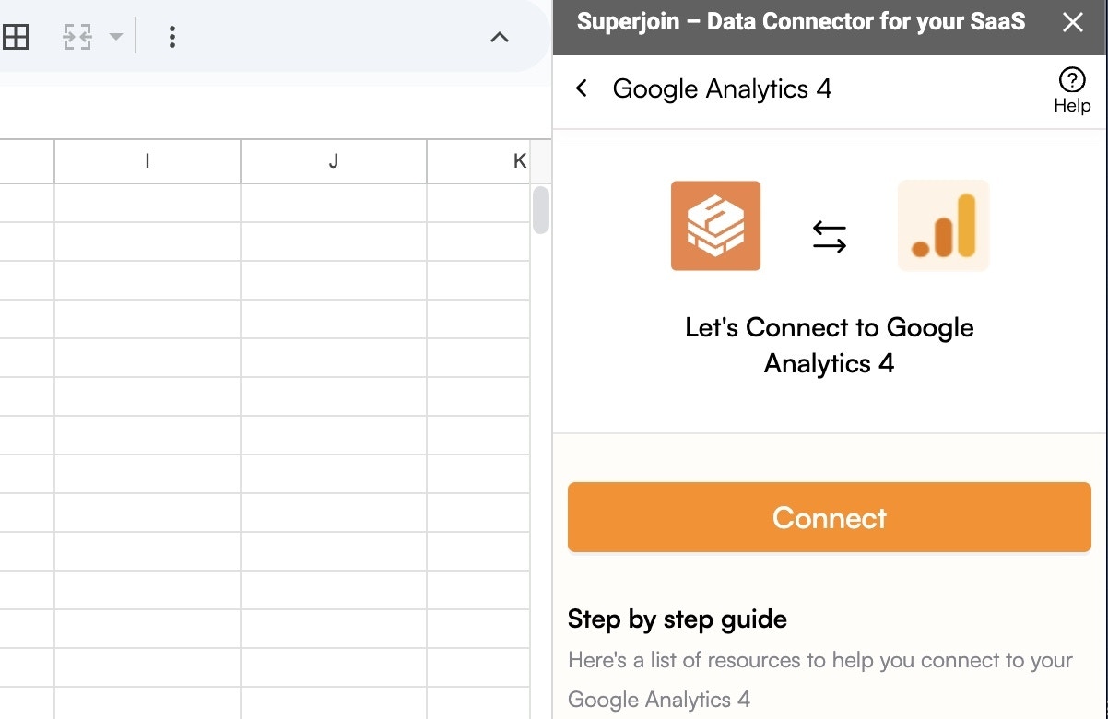
Task: Click the 'Google Analytics 4' panel title
Action: (722, 88)
